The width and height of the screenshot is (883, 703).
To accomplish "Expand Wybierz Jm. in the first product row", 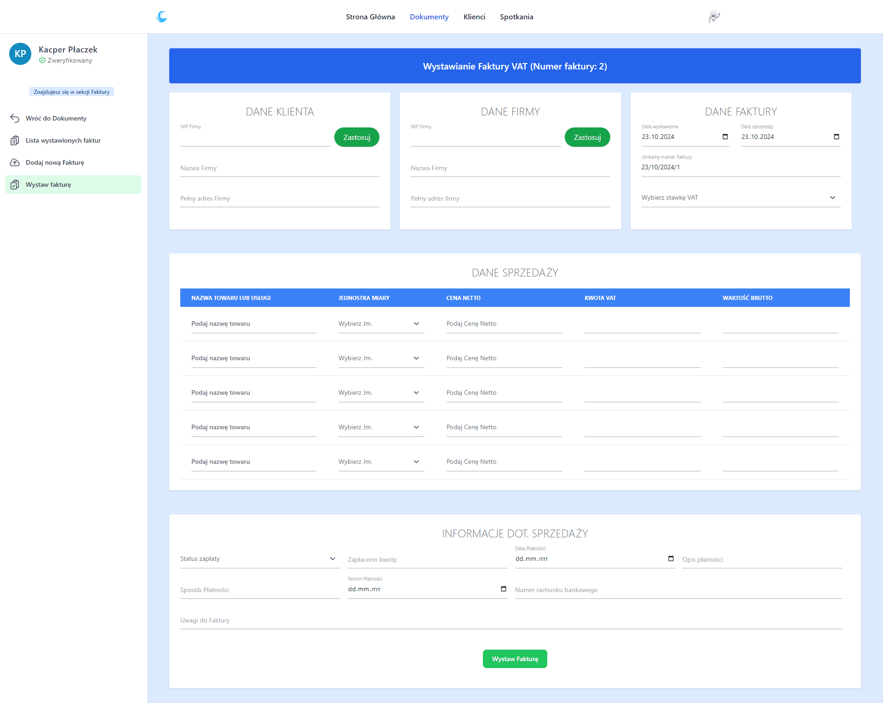I will [x=416, y=323].
